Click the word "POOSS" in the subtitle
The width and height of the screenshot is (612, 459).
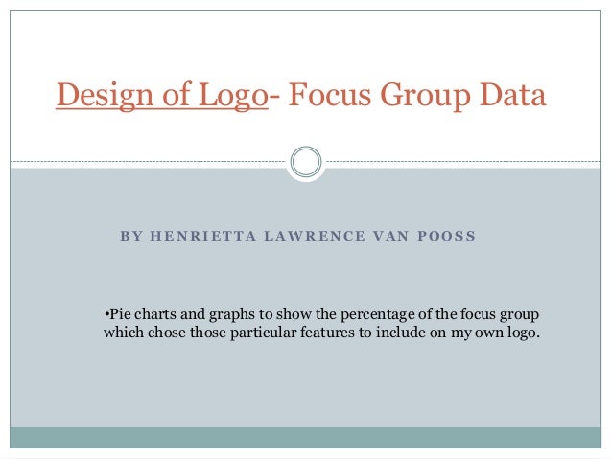(446, 236)
